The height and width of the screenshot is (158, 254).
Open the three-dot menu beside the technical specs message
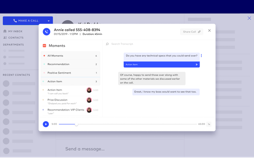(x=201, y=56)
